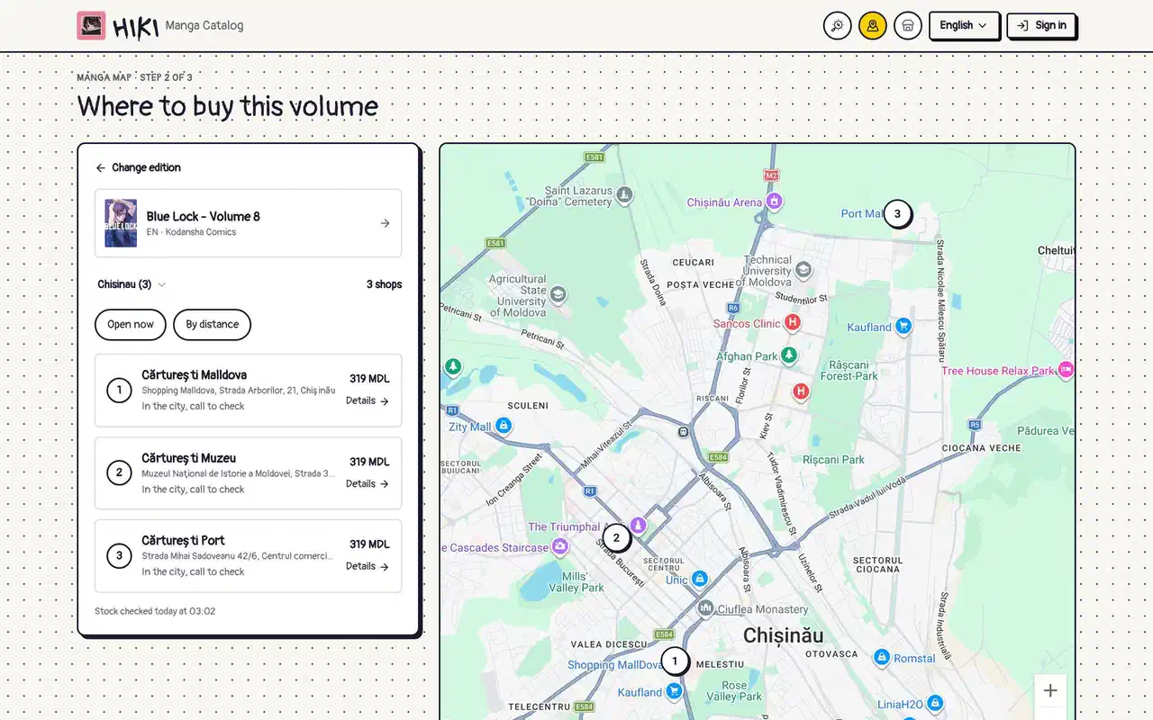
Task: Click the Romstal shop marker
Action: pos(882,658)
